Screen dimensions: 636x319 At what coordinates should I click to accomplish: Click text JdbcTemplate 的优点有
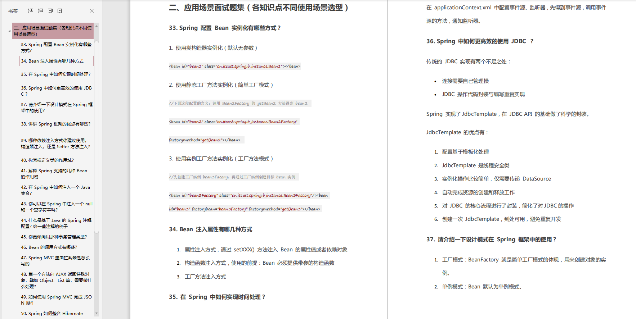click(458, 132)
